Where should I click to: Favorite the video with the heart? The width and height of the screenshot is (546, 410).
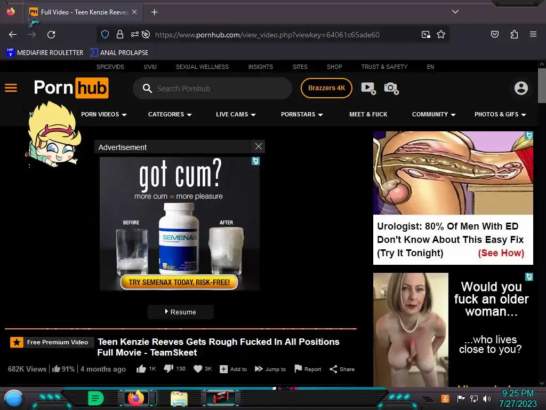point(198,369)
